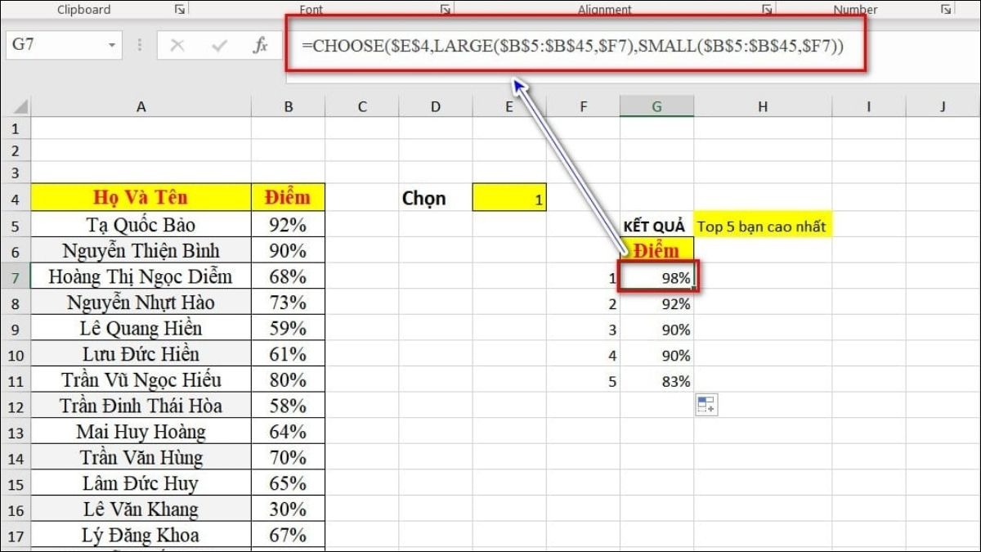Select row 17 header

(x=16, y=536)
